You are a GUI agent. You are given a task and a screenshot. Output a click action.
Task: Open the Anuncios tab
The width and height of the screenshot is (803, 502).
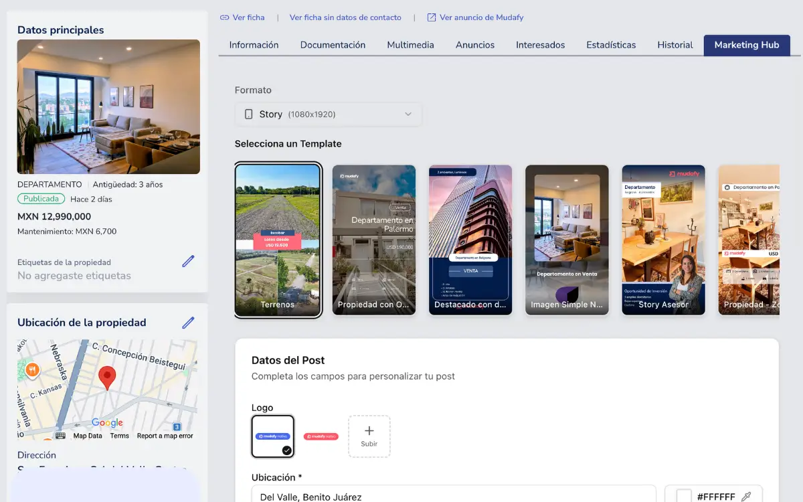click(475, 45)
